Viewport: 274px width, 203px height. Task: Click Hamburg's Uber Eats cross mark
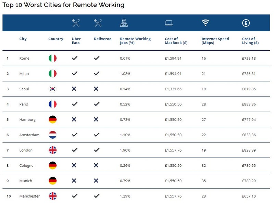[74, 119]
